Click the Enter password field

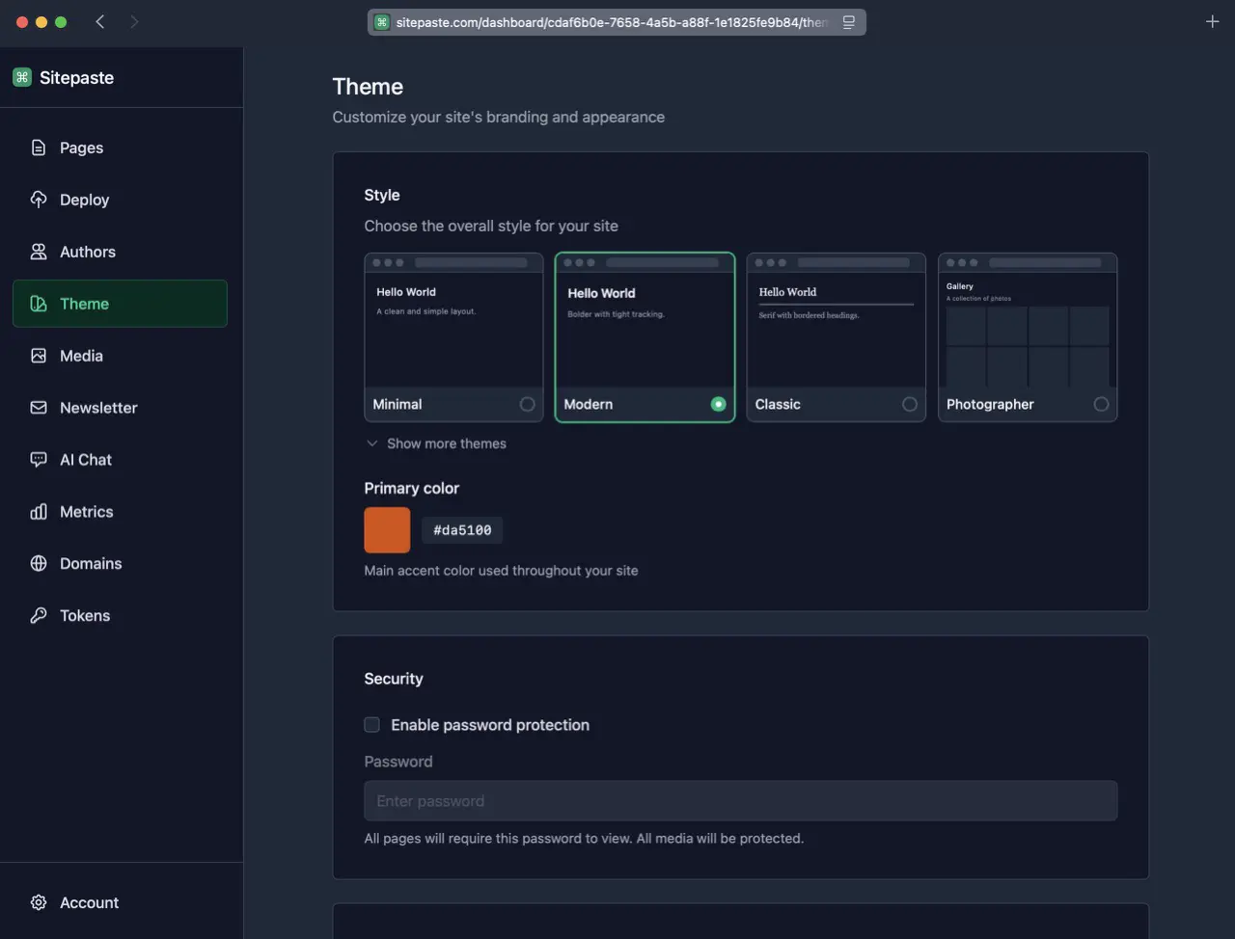tap(740, 800)
